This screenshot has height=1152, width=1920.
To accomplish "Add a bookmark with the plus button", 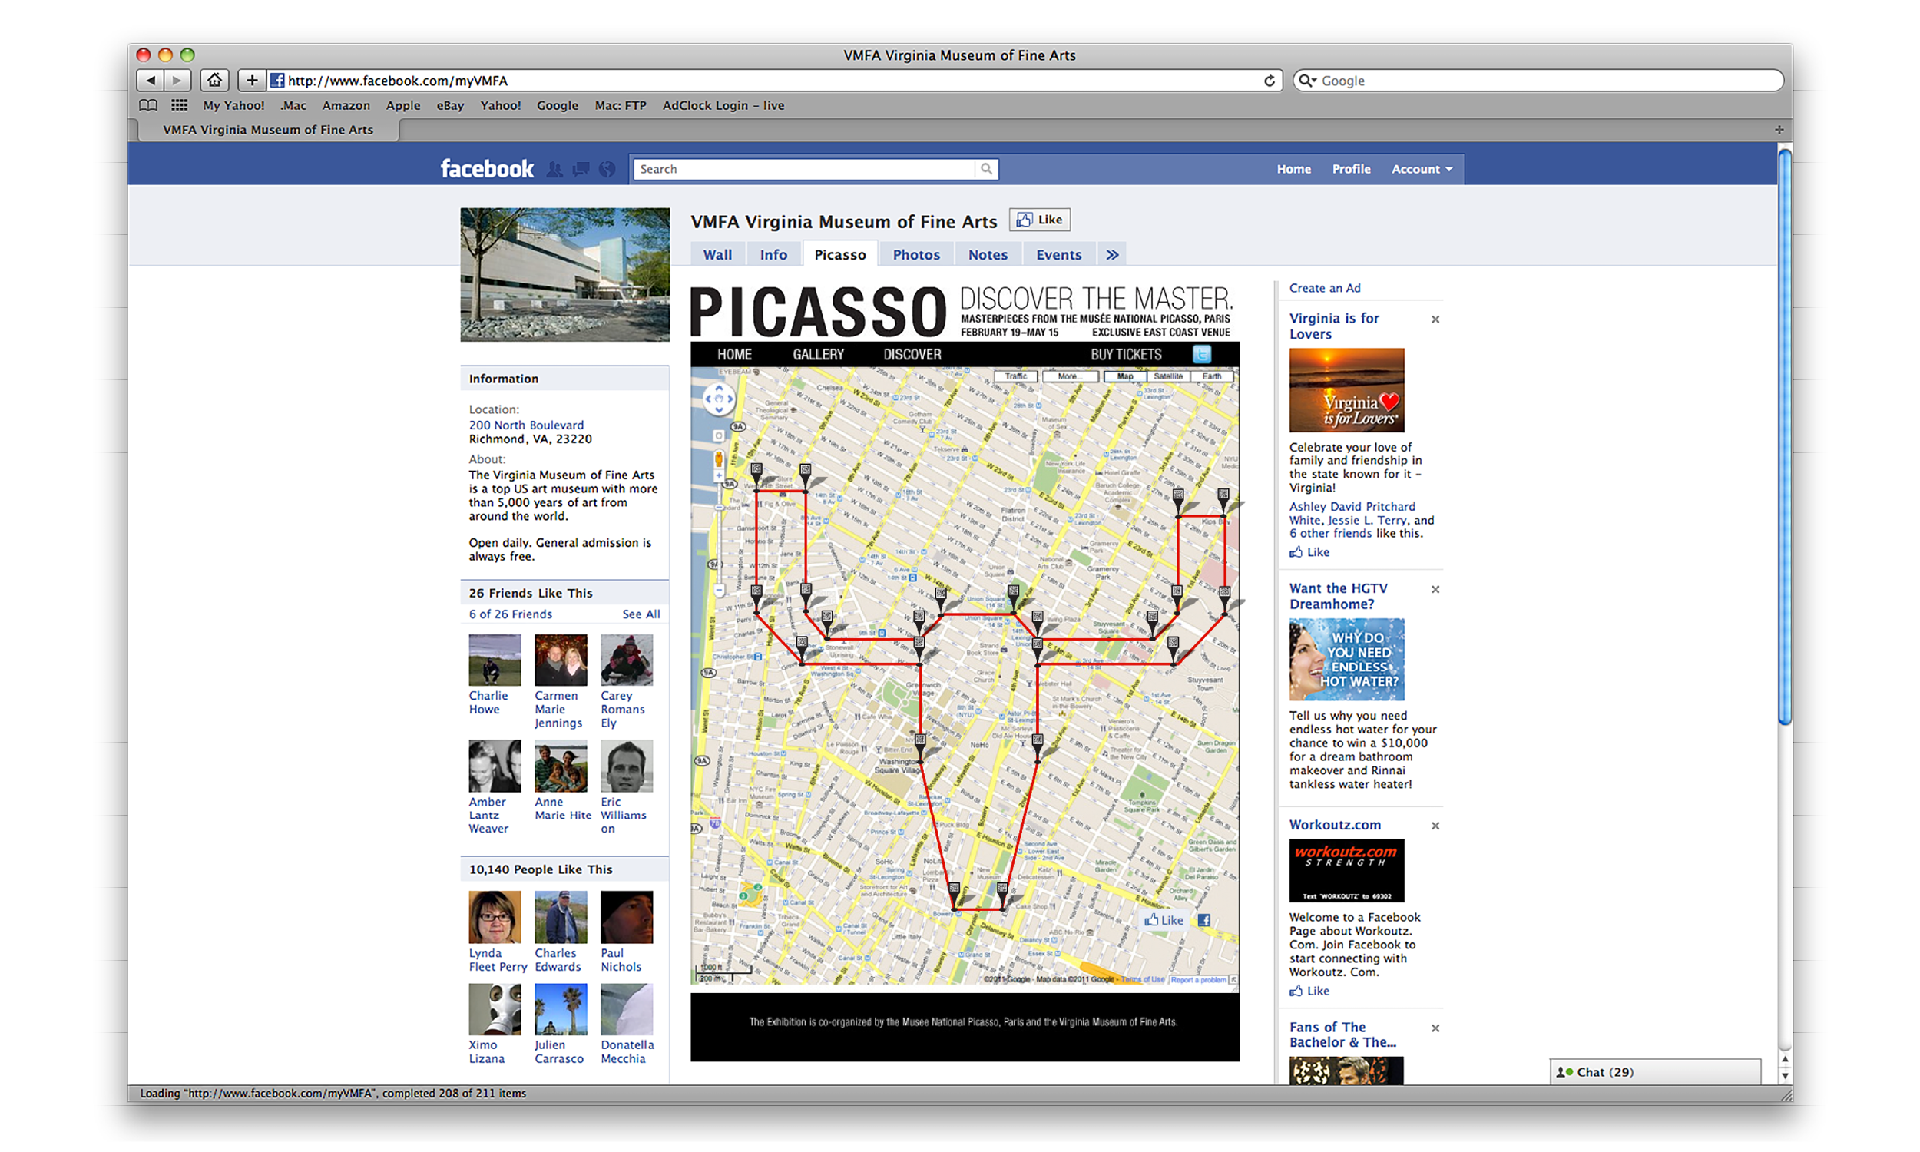I will (251, 81).
